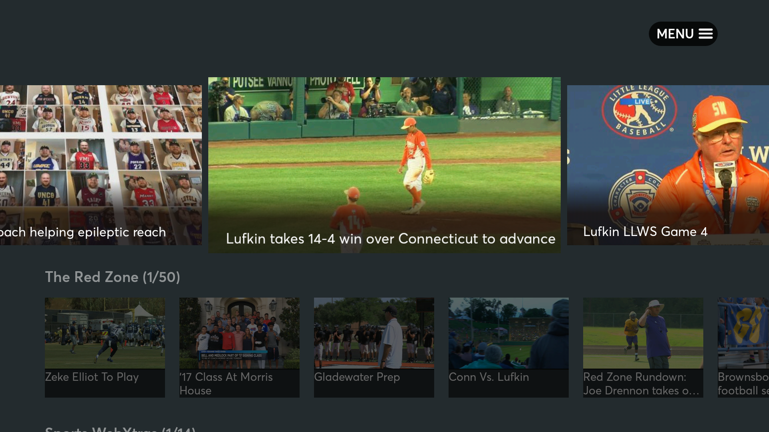Click The Red Zone (1/50) heading
Viewport: 769px width, 432px height.
coord(112,277)
